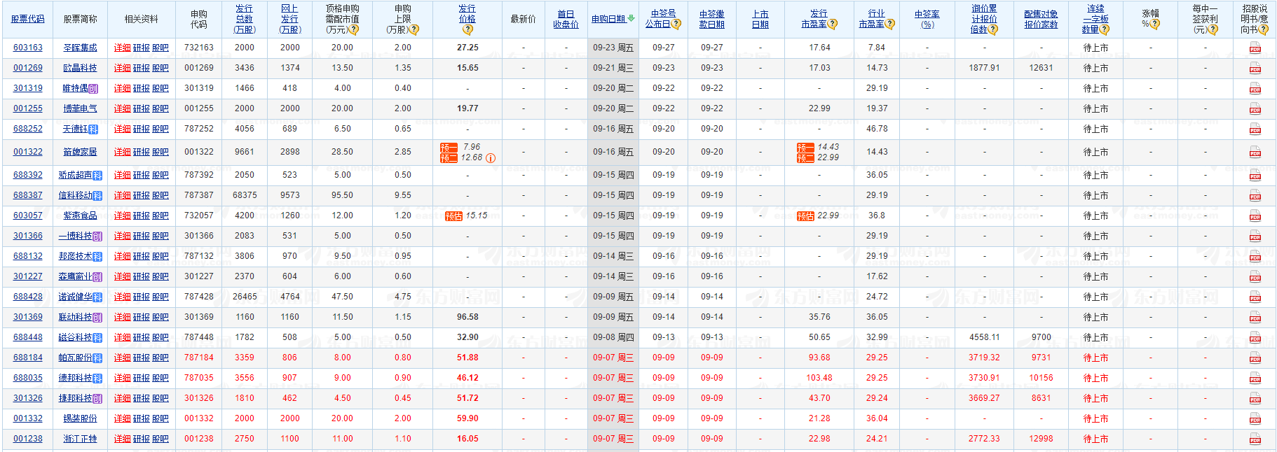The width and height of the screenshot is (1277, 452).
Task: Click 详细 link in 德邦科技 row
Action: point(122,378)
